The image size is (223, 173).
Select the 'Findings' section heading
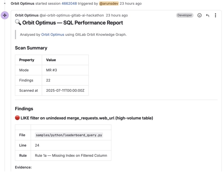click(x=24, y=109)
